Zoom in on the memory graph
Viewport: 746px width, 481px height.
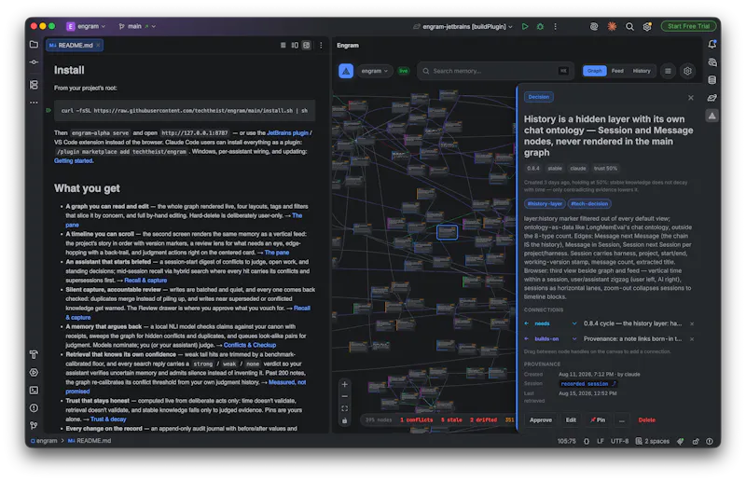pyautogui.click(x=345, y=384)
